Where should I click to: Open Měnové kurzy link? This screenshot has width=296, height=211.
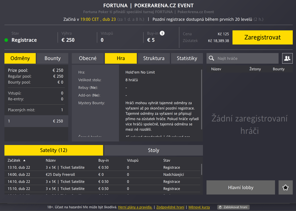(199, 207)
